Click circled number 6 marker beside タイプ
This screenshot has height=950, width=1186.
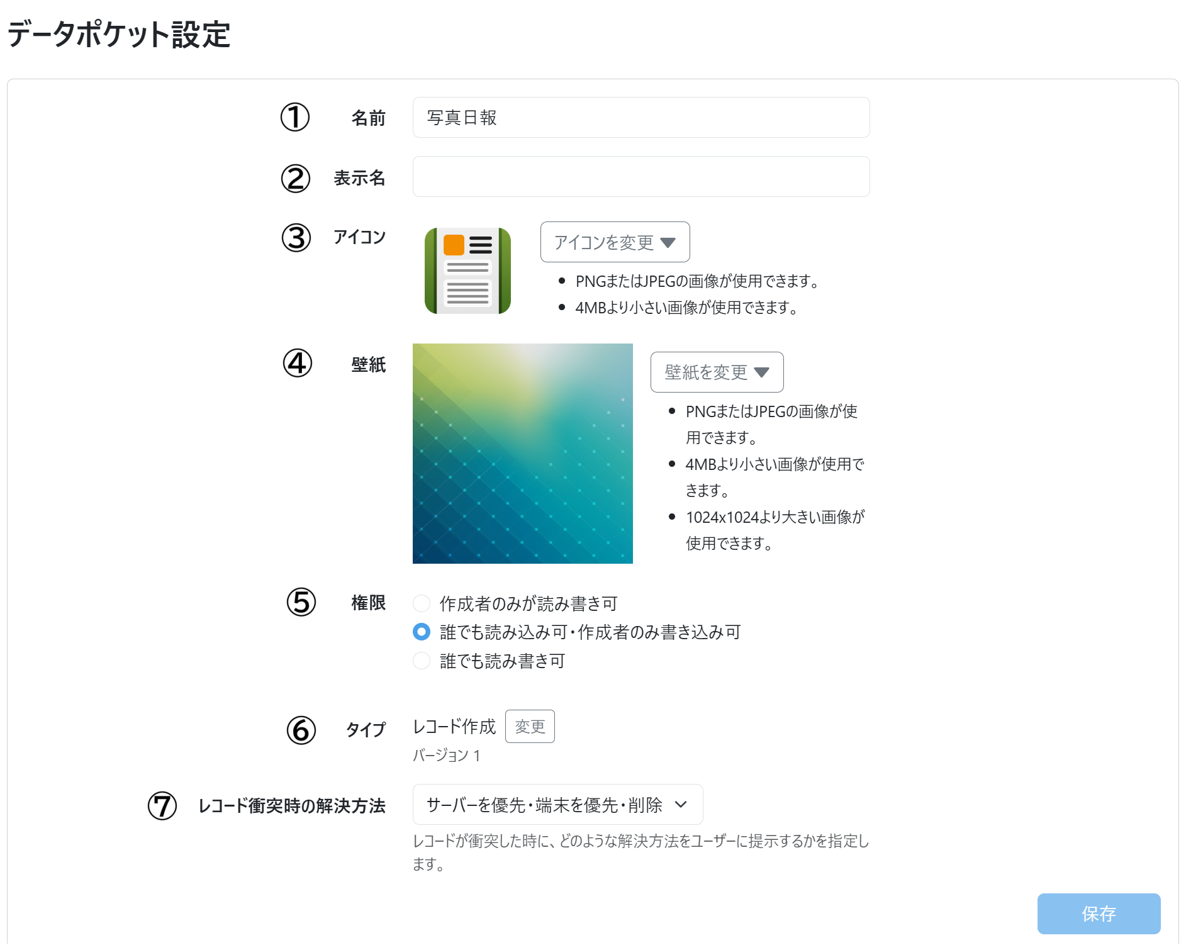pyautogui.click(x=301, y=730)
